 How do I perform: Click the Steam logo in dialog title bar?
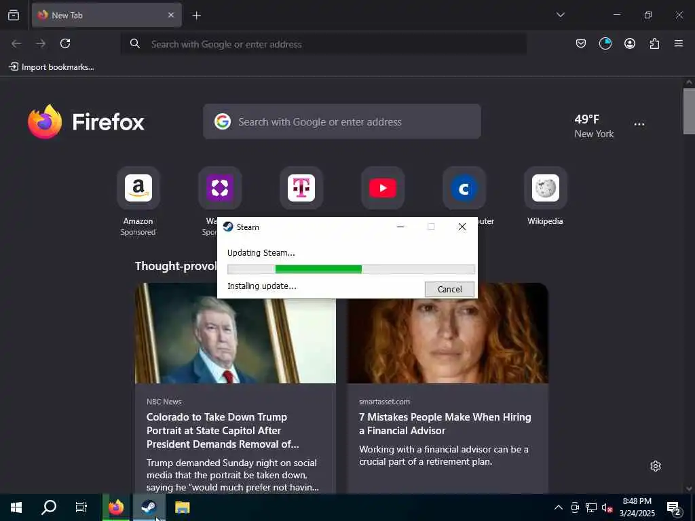(228, 227)
